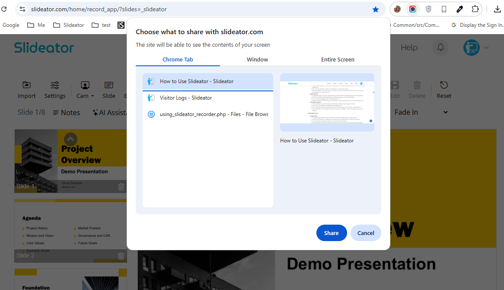This screenshot has width=504, height=290.
Task: Open site information icon in address bar
Action: pyautogui.click(x=22, y=9)
